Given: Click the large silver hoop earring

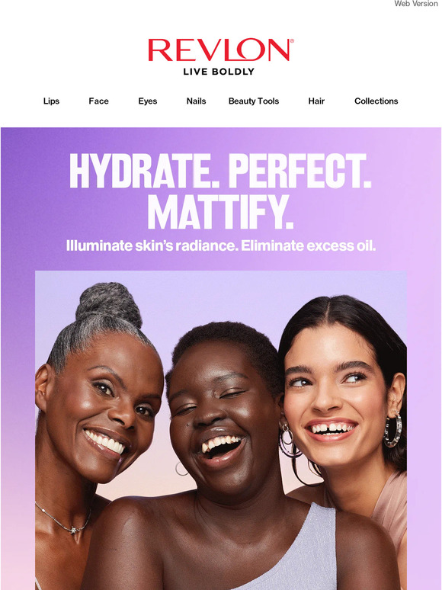Looking at the screenshot, I should tap(392, 430).
